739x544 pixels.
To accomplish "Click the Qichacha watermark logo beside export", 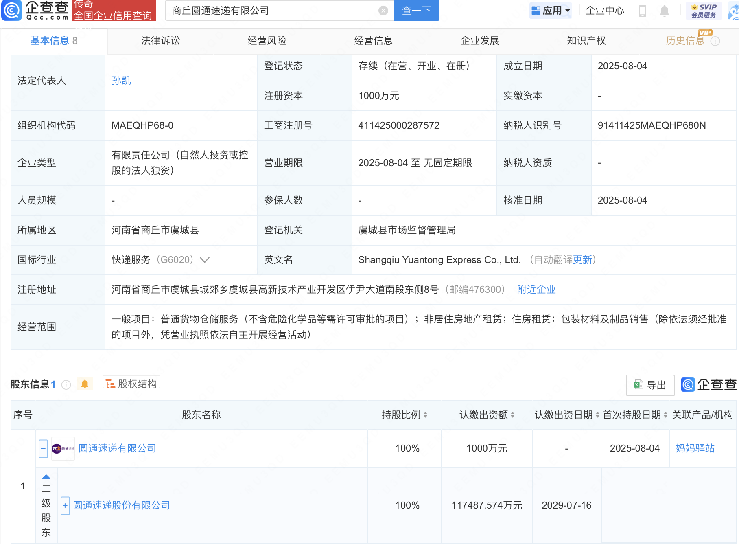I will coord(708,384).
